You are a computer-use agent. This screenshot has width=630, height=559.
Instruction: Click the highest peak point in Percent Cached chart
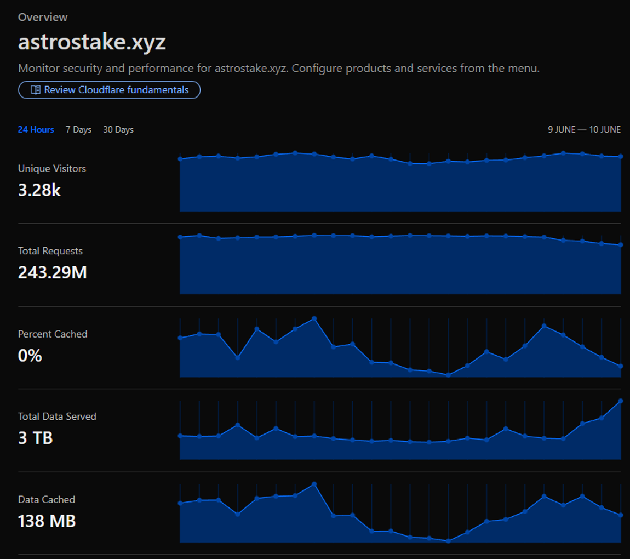(314, 318)
